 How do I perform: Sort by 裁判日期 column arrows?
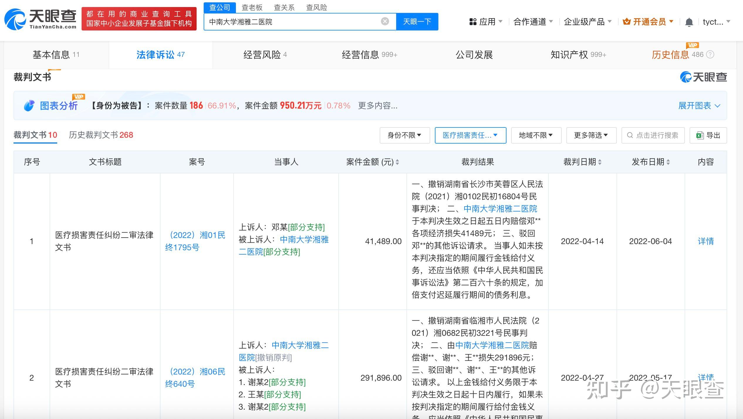point(600,162)
